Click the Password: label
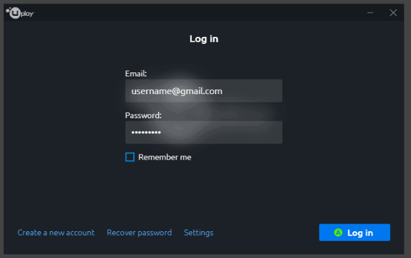 (143, 115)
